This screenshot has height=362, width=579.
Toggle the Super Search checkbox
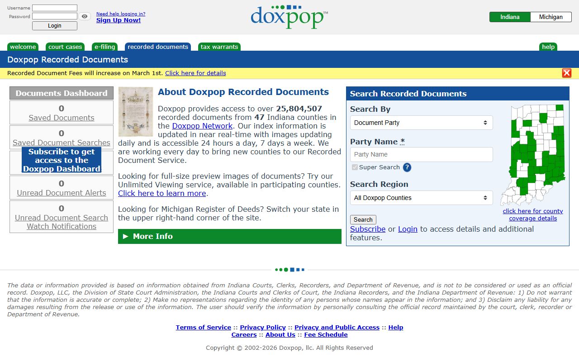[355, 167]
